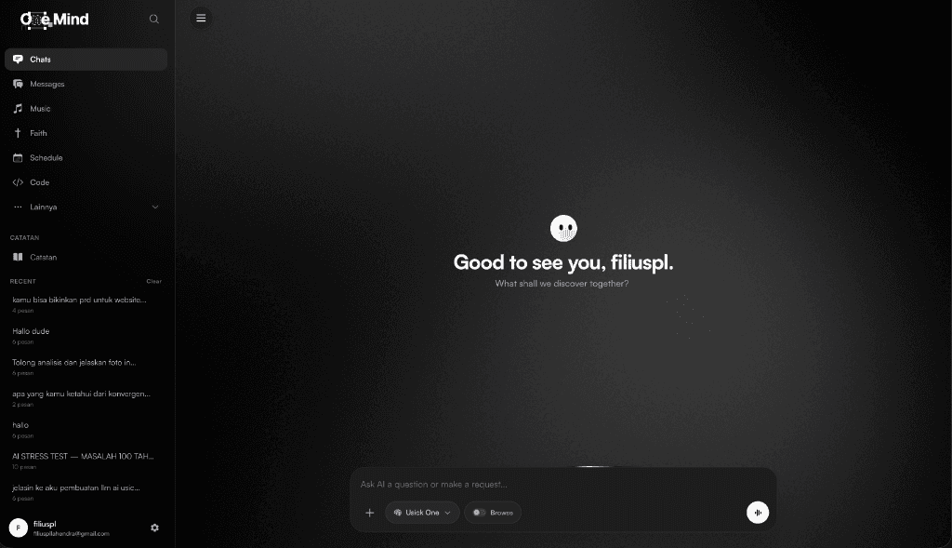Focus the "Ask AI a question" input
Image resolution: width=952 pixels, height=548 pixels.
click(562, 484)
